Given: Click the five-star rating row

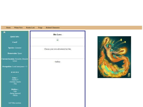Looking at the screenshot, I should pyautogui.click(x=15, y=72).
